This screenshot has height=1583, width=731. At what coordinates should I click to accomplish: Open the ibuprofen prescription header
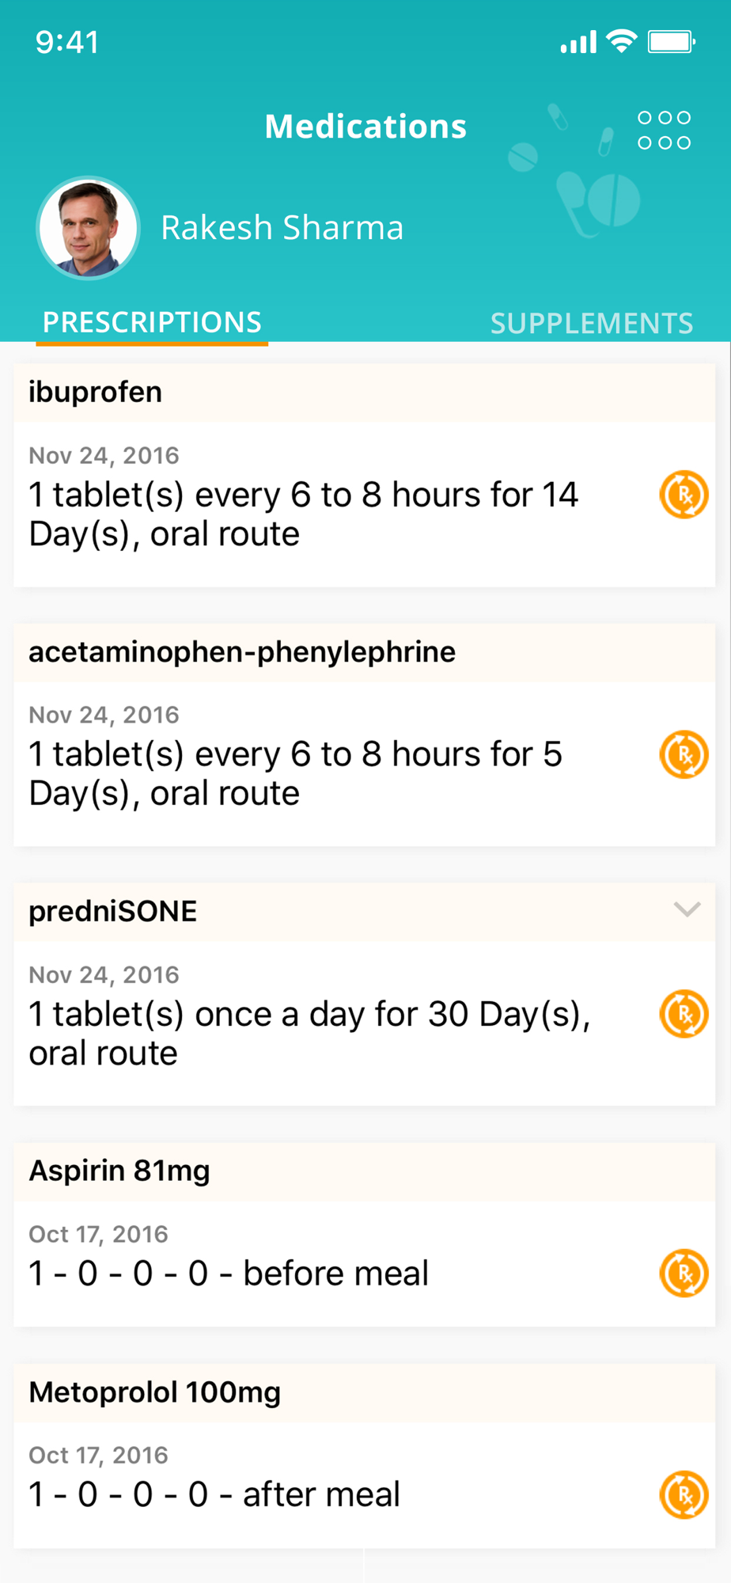(365, 393)
